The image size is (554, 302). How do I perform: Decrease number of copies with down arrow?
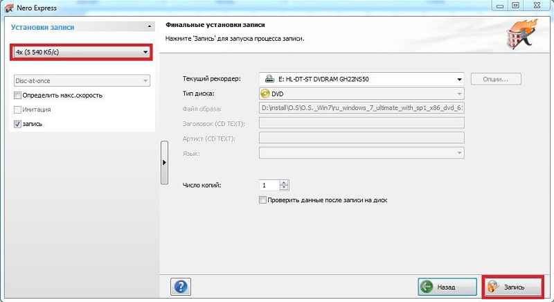[x=284, y=188]
